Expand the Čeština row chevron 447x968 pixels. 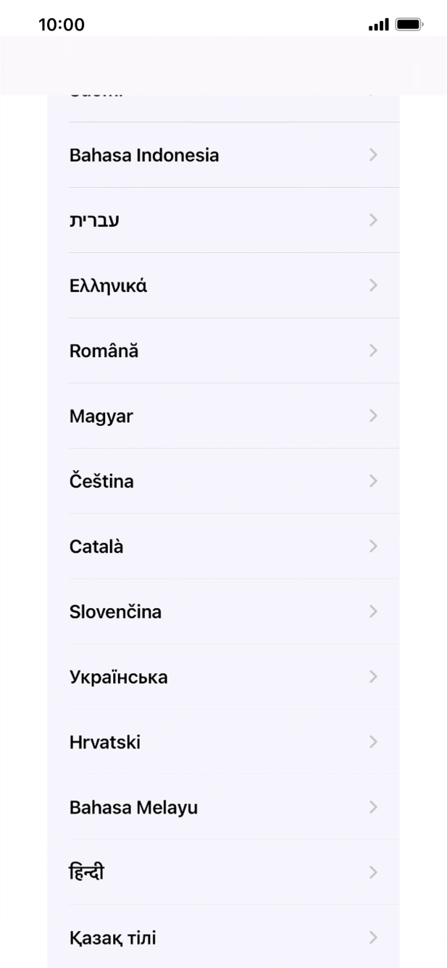click(373, 480)
